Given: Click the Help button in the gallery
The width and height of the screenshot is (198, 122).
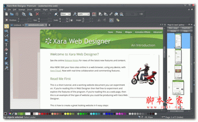Looking at the screenshot, I should coord(186,31).
